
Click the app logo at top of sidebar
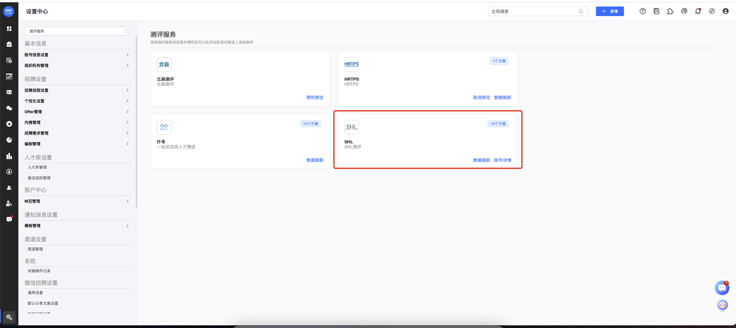pyautogui.click(x=9, y=11)
